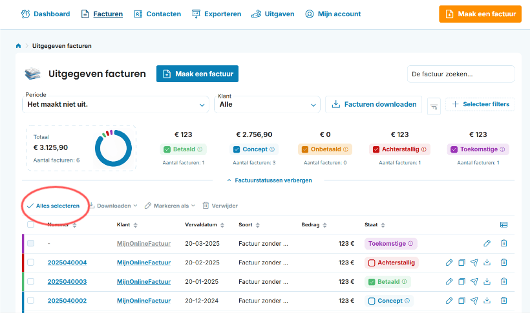Click info icon next to Betaald summary

coord(200,149)
